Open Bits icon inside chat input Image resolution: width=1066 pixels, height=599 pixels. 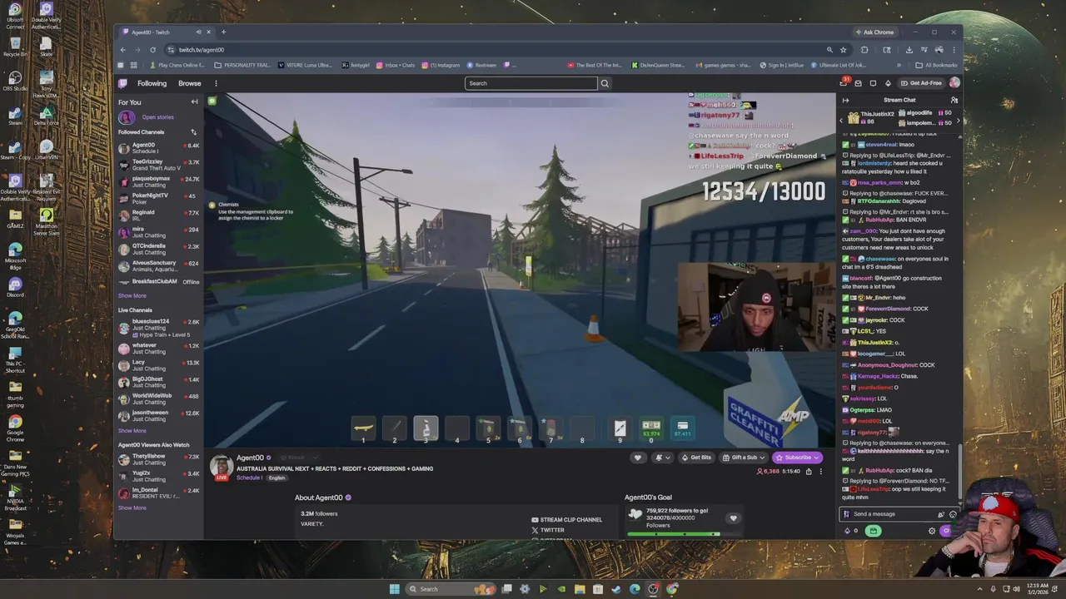coord(941,514)
